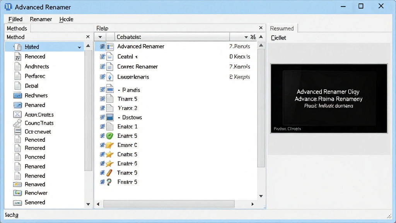
Task: Click the pencil icon beside Trarer 9
Action: 109,173
